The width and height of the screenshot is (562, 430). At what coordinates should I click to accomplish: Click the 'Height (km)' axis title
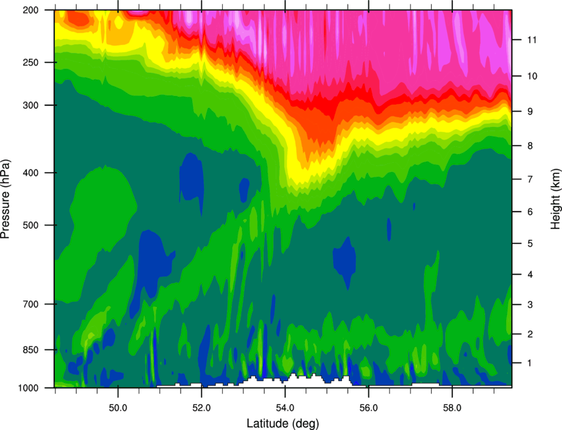click(x=555, y=199)
